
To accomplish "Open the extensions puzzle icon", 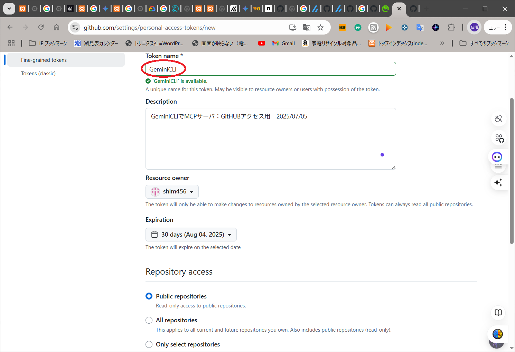I will tap(451, 27).
